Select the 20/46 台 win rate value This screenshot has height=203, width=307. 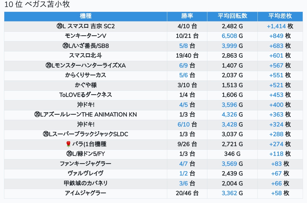(187, 193)
